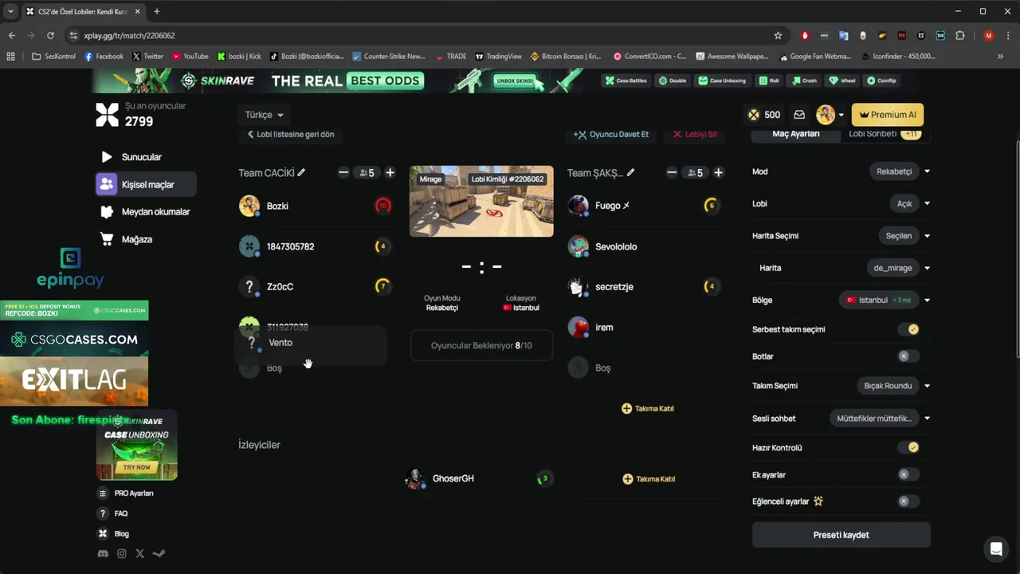1020x574 pixels.
Task: Edit Team CACİKİ name pencil icon
Action: (x=301, y=172)
